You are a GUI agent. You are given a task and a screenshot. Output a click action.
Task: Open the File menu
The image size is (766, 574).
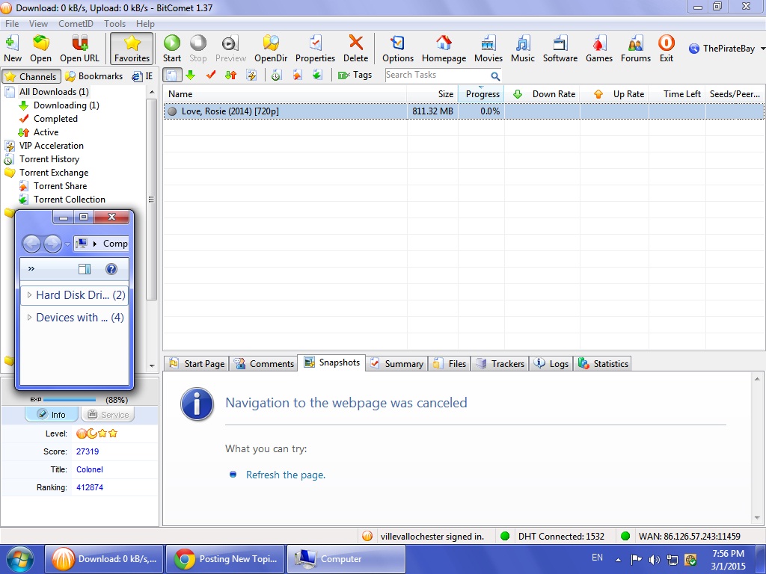click(x=12, y=23)
